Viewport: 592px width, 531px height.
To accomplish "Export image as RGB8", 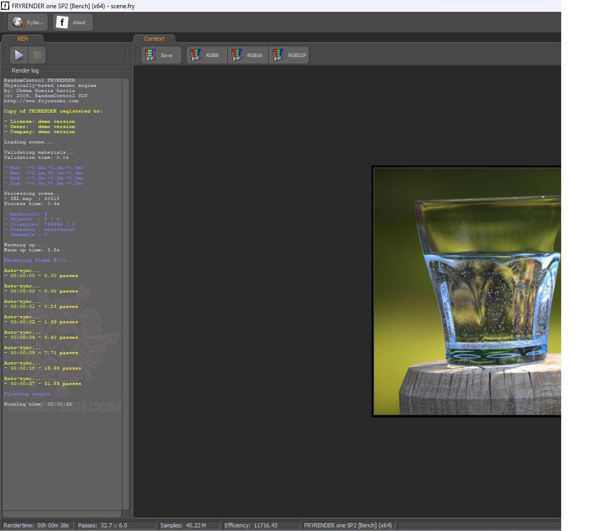I will (207, 55).
